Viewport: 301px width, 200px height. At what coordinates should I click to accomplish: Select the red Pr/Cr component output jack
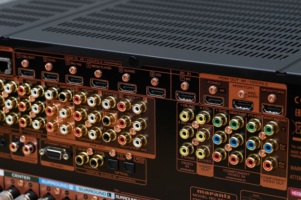pos(270,164)
